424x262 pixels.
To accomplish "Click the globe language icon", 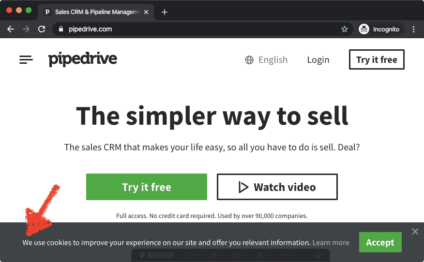I will tap(249, 60).
